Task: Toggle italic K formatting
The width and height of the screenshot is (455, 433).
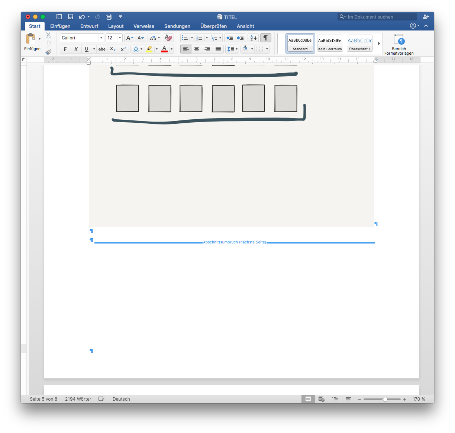Action: click(x=76, y=49)
